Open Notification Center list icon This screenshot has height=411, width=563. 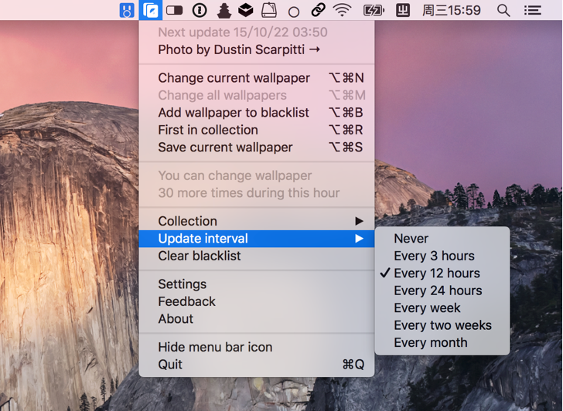[x=532, y=10]
